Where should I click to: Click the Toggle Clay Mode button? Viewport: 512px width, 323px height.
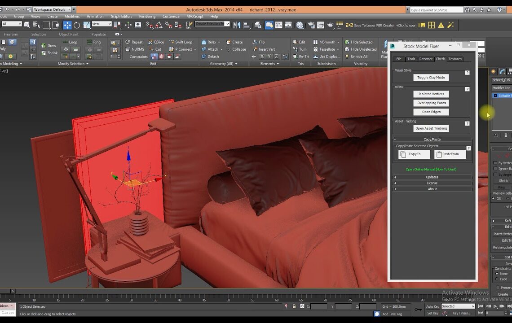(431, 78)
